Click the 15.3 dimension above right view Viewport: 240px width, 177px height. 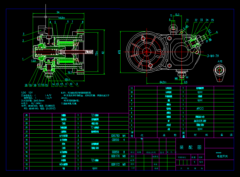177,15
